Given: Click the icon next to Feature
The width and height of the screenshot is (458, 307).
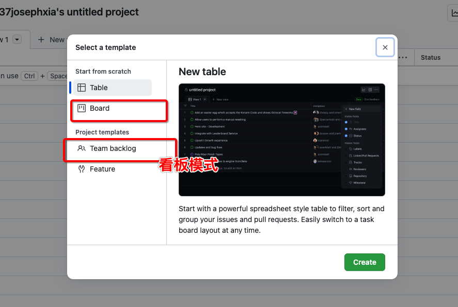Looking at the screenshot, I should point(82,169).
